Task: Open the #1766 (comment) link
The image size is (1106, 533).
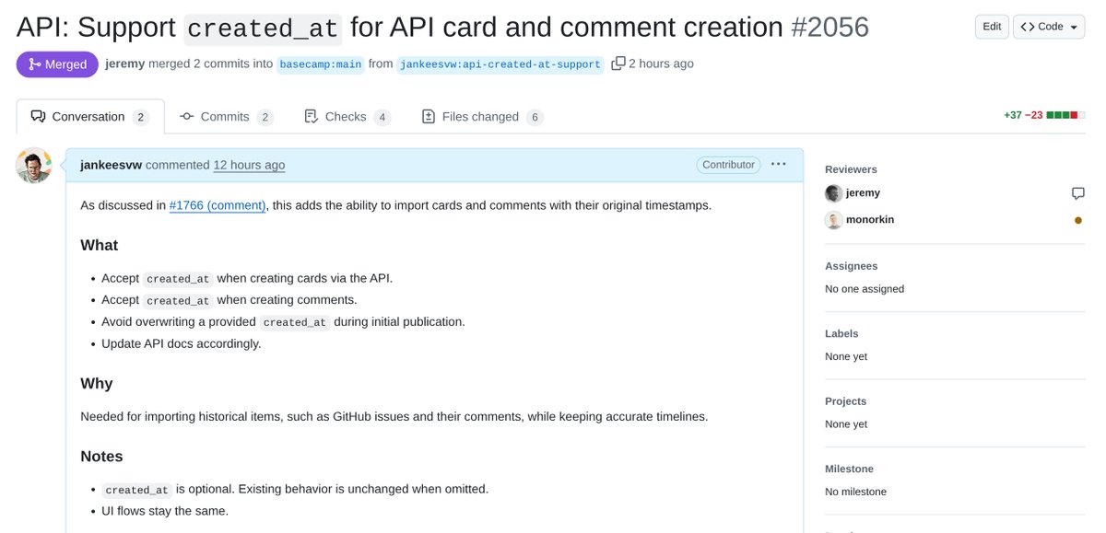Action: (218, 205)
